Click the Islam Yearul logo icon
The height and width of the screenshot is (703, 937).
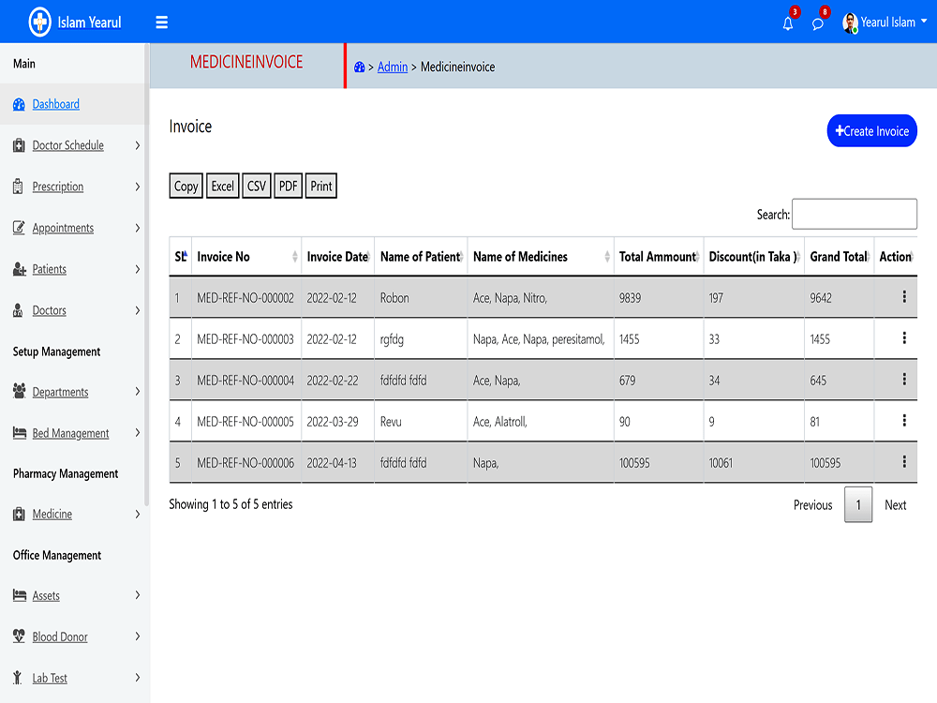coord(40,22)
